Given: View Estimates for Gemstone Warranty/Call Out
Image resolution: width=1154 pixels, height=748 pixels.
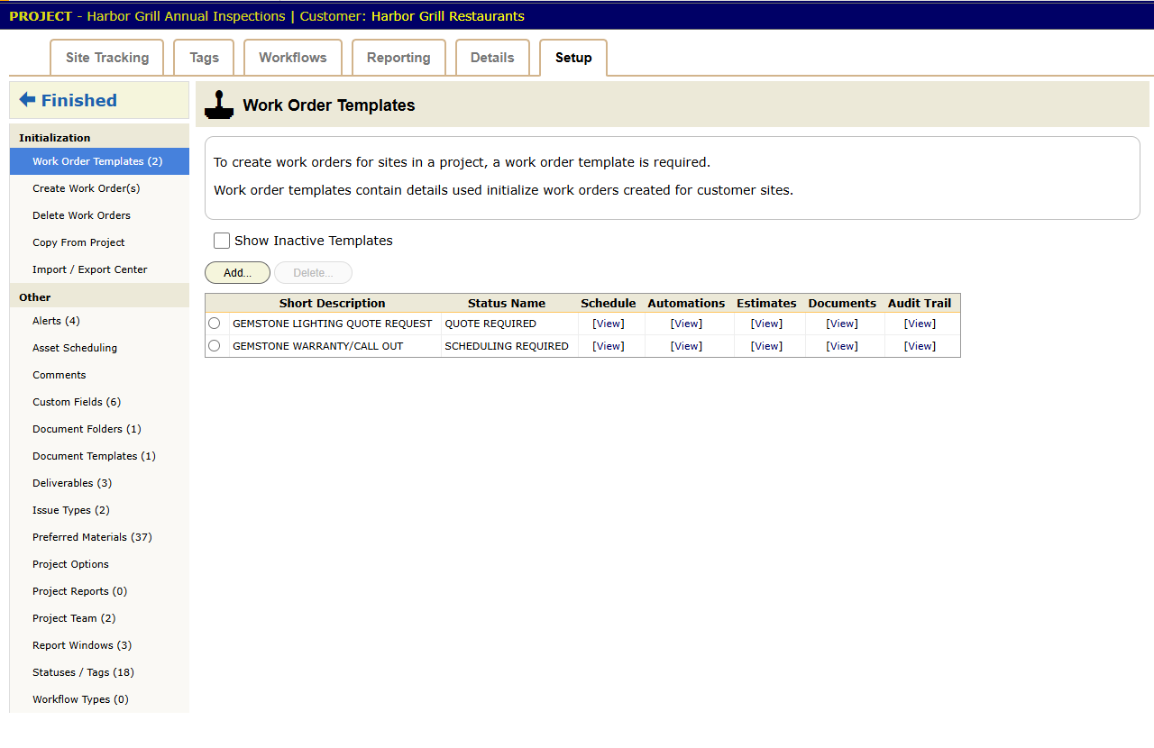Looking at the screenshot, I should pos(766,346).
